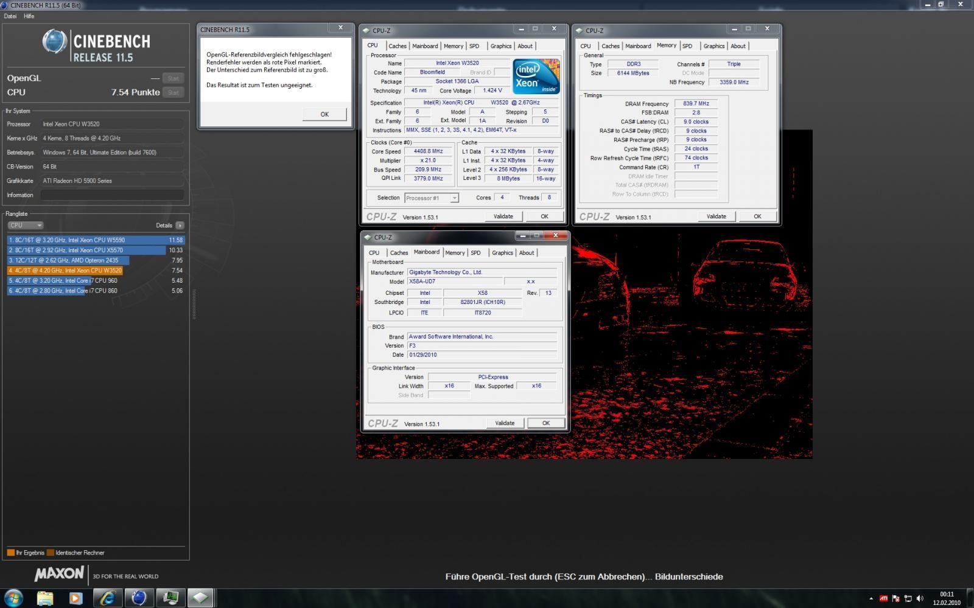Open Internet Explorer from the taskbar
This screenshot has width=974, height=608.
click(108, 598)
